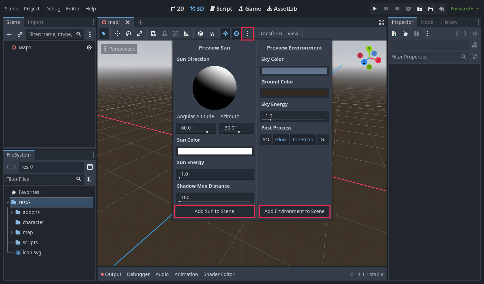The width and height of the screenshot is (484, 284).
Task: Toggle the preview sunlight button
Action: (225, 34)
